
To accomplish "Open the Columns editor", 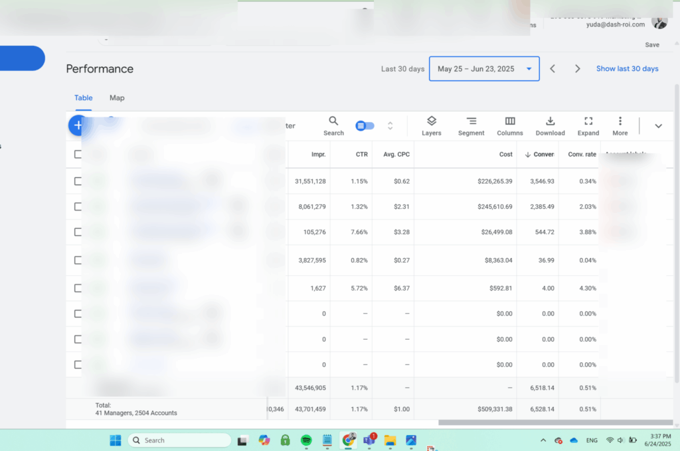I will [509, 124].
